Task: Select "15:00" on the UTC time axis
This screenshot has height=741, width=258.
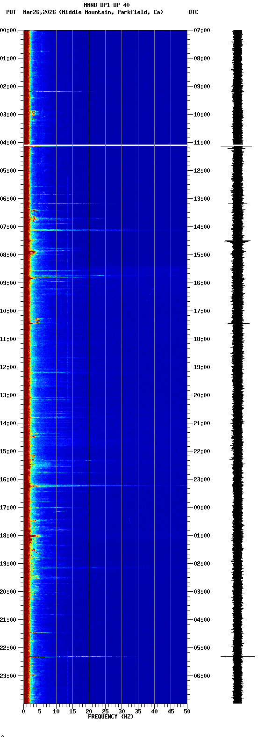Action: [x=202, y=255]
